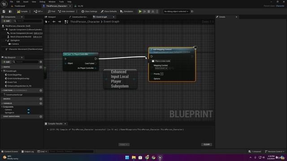Click Add in the Components panel
Viewport: 287px width, 161px height.
coord(7,21)
